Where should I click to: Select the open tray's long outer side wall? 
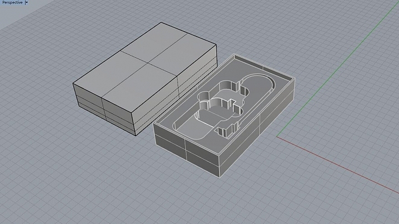click(x=257, y=127)
